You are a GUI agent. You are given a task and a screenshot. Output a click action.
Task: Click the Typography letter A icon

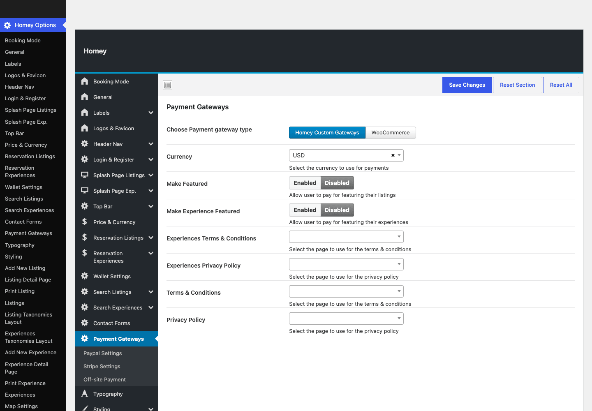pyautogui.click(x=85, y=394)
